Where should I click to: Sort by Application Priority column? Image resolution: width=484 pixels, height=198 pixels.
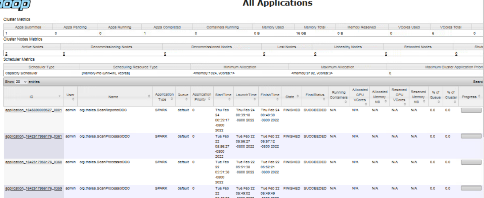tap(202, 97)
